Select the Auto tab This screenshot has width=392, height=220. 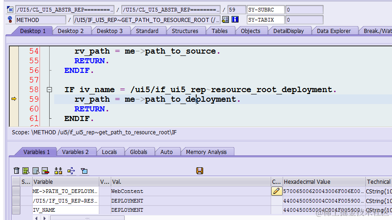point(166,152)
